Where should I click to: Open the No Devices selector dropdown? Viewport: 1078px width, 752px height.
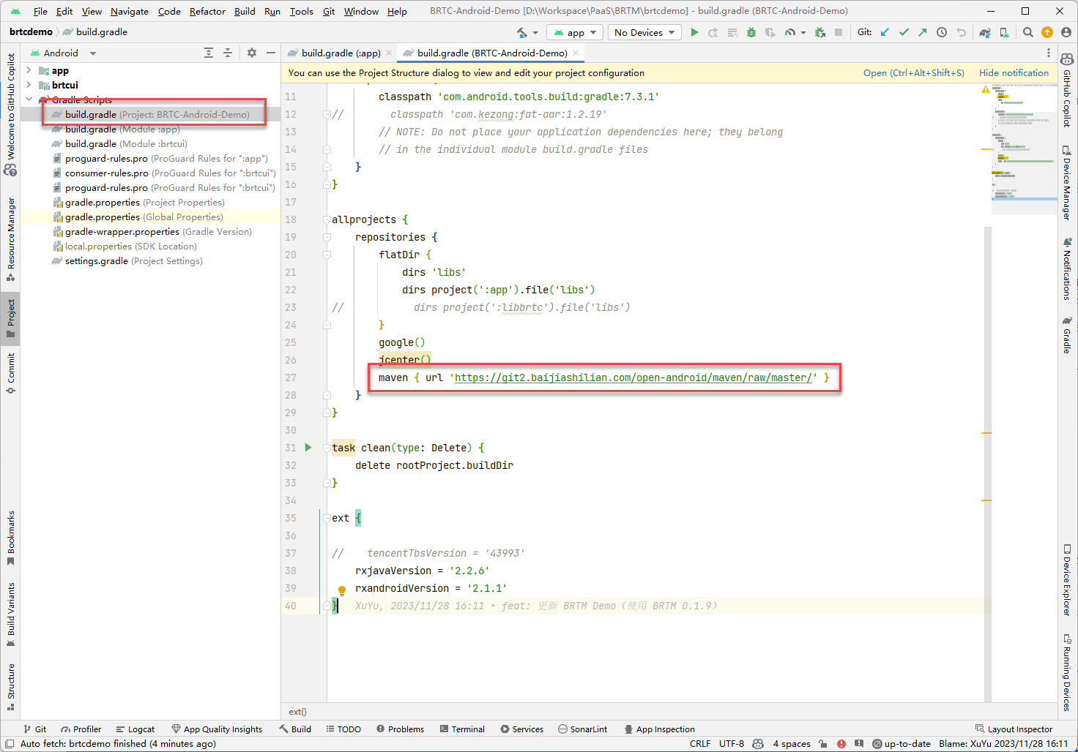[644, 32]
